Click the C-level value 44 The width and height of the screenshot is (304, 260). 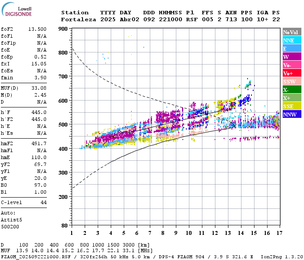pos(43,202)
